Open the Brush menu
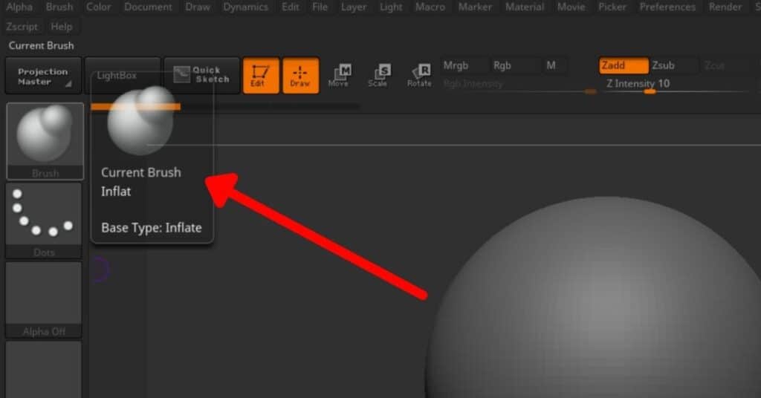This screenshot has width=761, height=398. (59, 7)
